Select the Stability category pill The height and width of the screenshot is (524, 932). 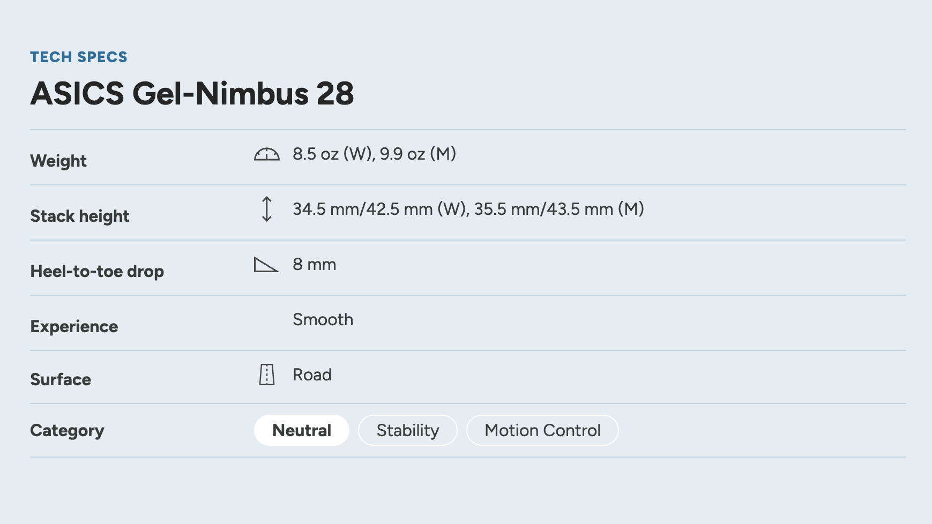coord(407,430)
